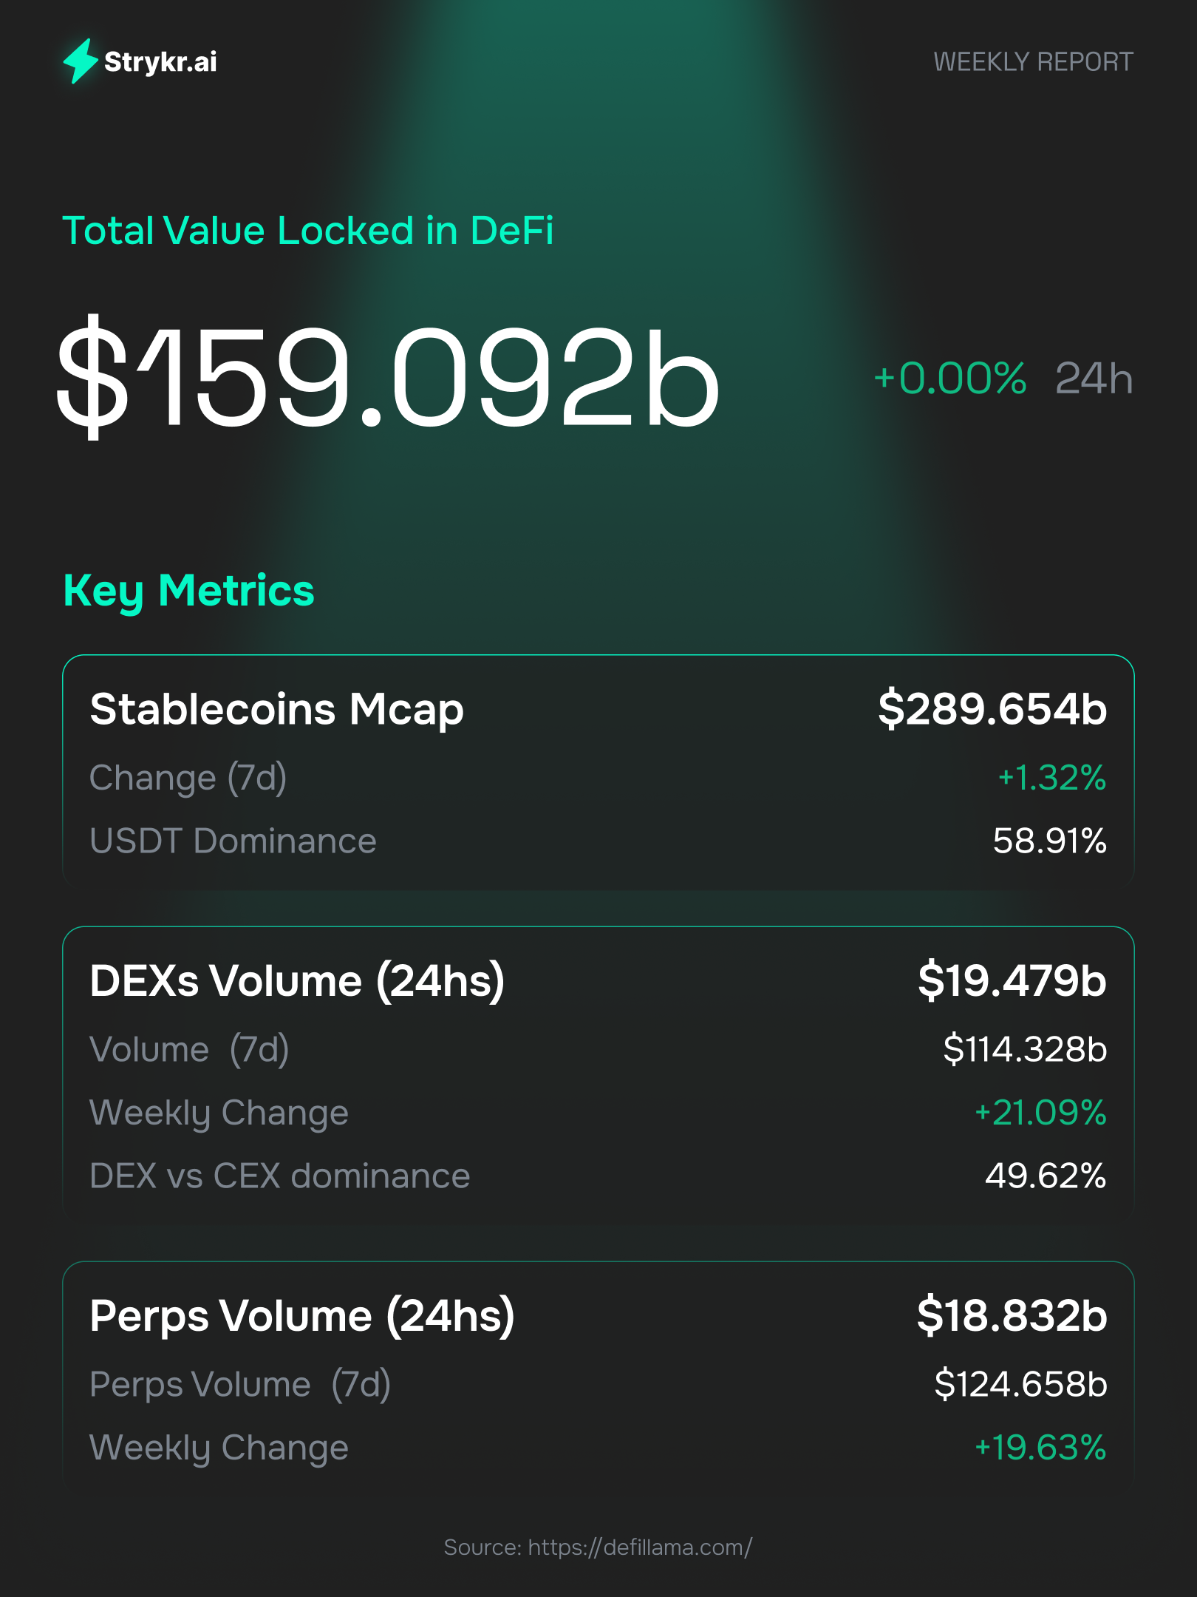Click the +0.00% change indicator

949,379
